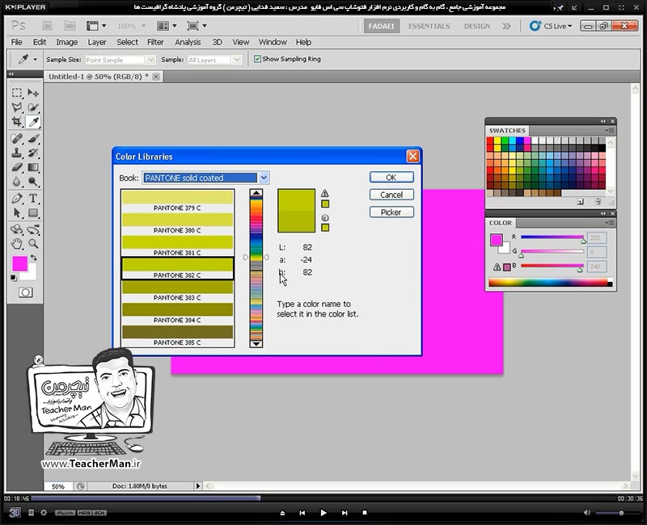This screenshot has width=647, height=525.
Task: Open the Window menu
Action: pyautogui.click(x=273, y=42)
